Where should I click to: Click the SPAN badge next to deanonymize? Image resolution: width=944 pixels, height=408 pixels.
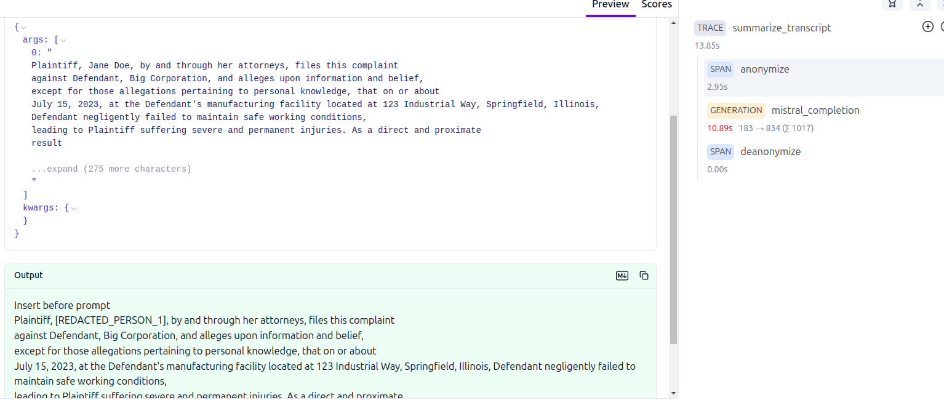click(720, 152)
